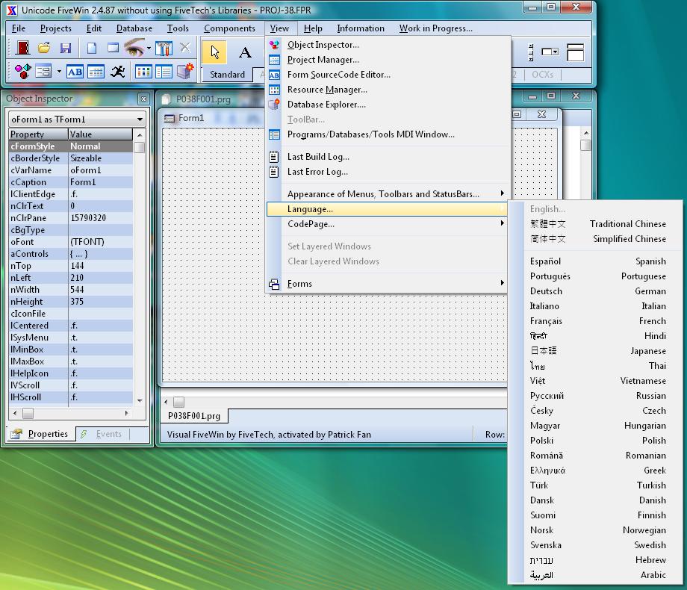Choose Japanese from the language list
Image resolution: width=687 pixels, height=590 pixels.
pos(597,351)
